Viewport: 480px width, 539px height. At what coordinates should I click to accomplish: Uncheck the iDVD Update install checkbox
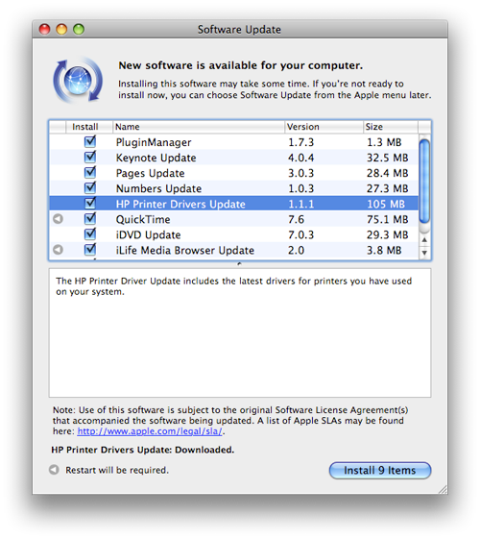[90, 234]
